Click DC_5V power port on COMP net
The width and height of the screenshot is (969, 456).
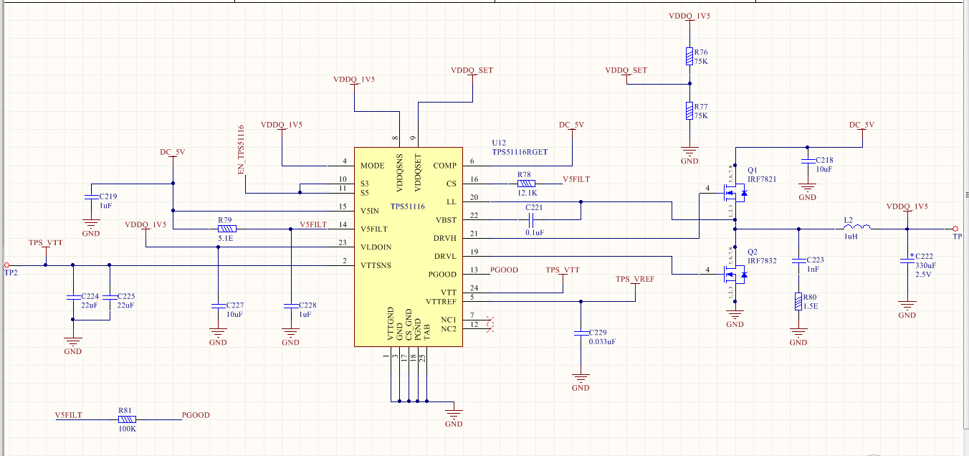coord(572,125)
